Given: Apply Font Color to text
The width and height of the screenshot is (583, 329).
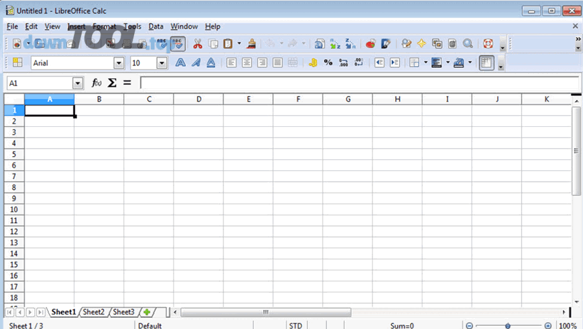Looking at the screenshot, I should [459, 62].
